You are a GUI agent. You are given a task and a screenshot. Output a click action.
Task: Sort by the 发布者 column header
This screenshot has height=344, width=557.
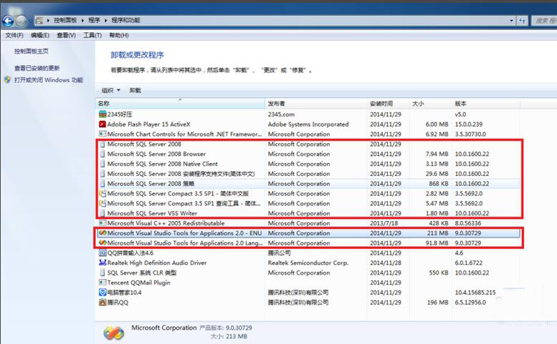[x=316, y=104]
